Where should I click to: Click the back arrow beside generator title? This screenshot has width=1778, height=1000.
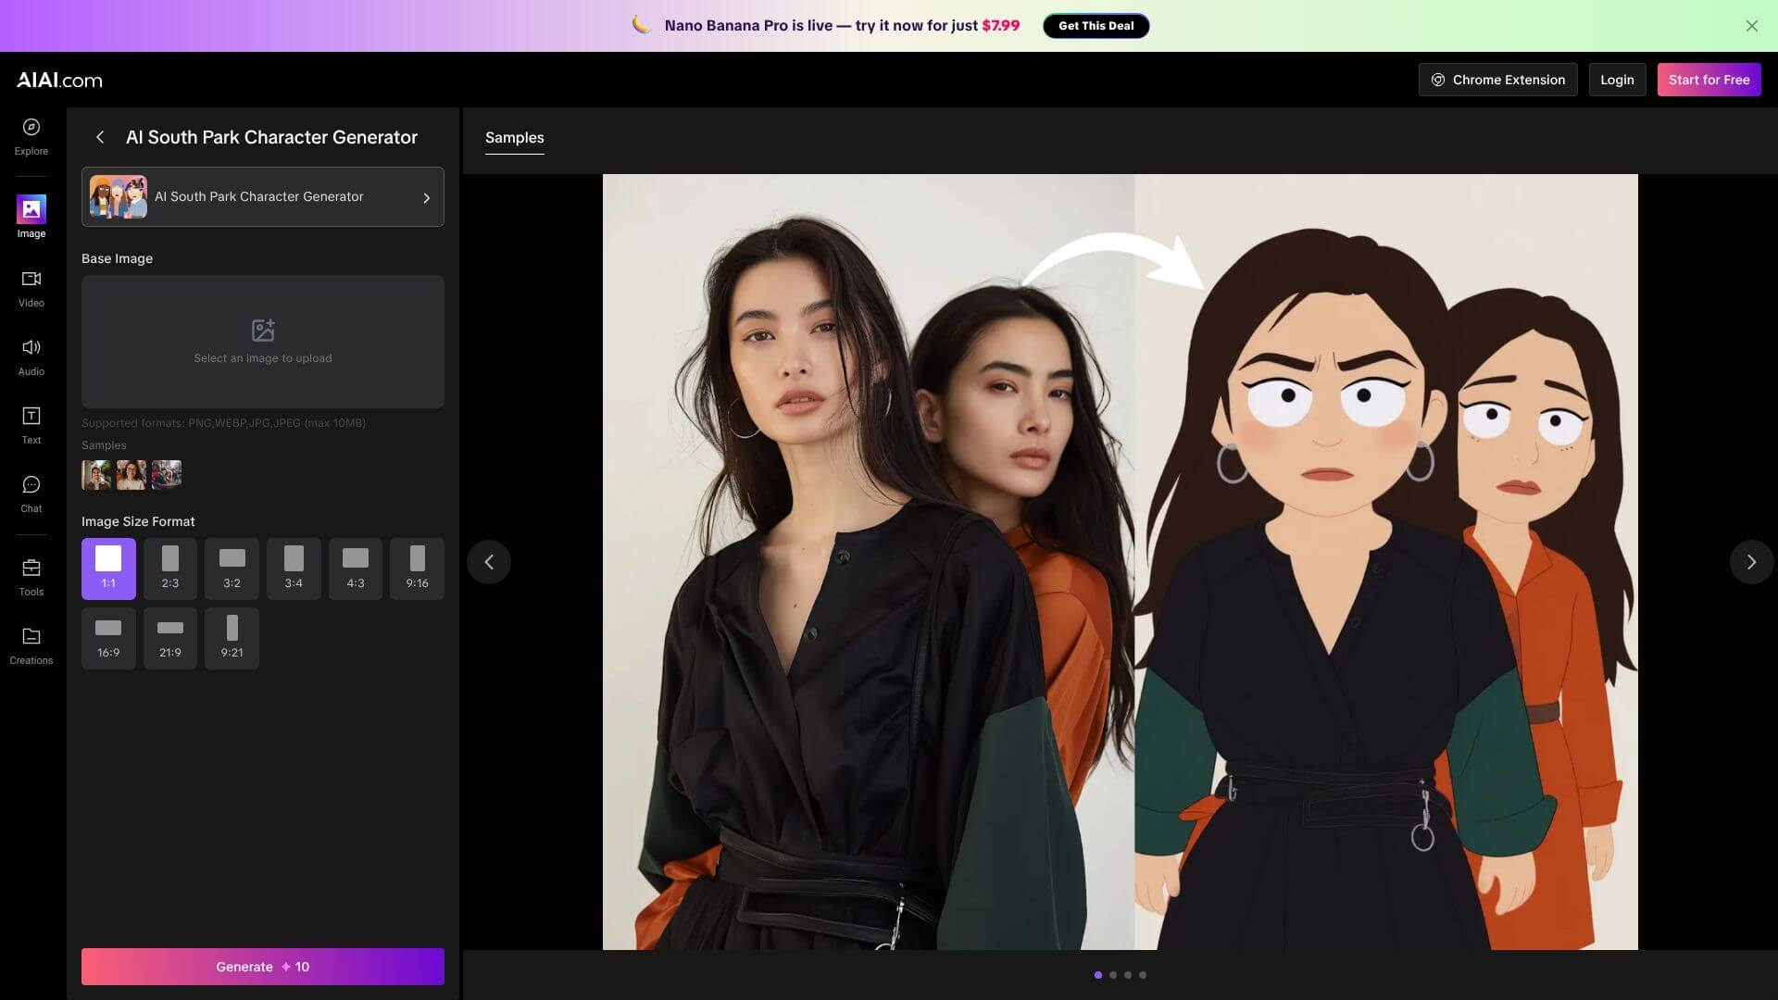[100, 137]
